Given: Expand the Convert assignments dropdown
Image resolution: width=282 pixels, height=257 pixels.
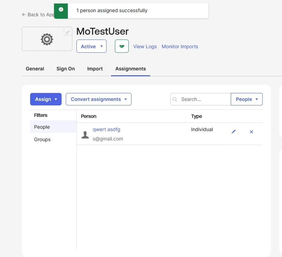Looking at the screenshot, I should coord(98,99).
